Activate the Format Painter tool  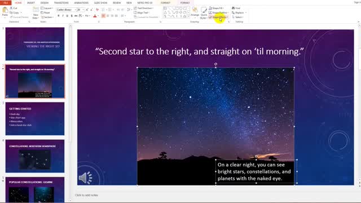19,17
